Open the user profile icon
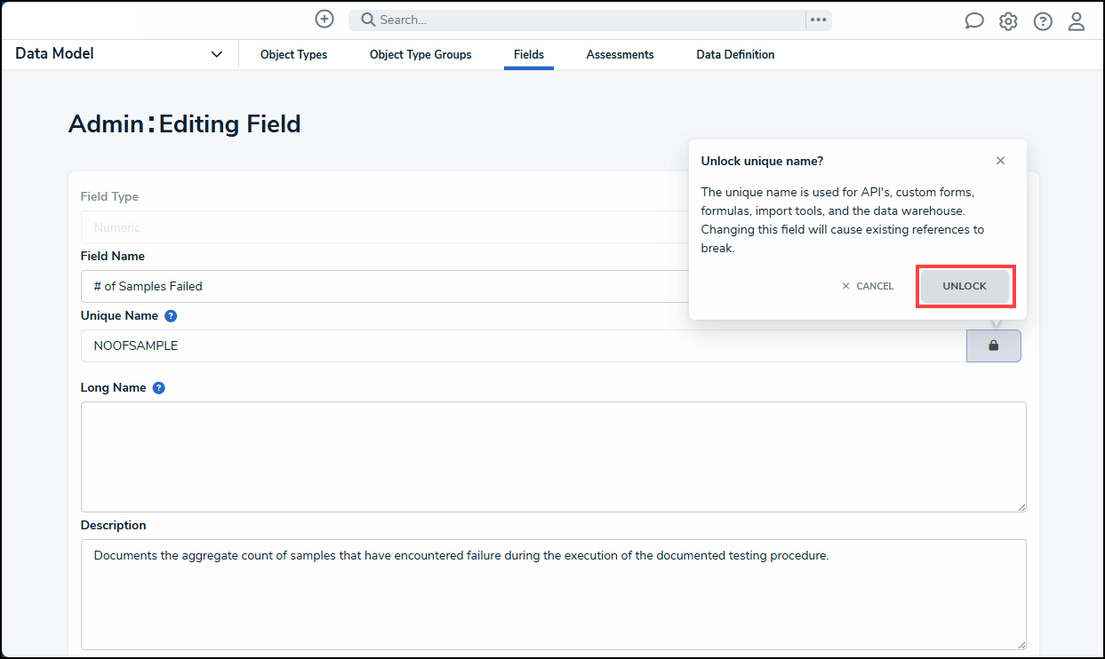 pyautogui.click(x=1077, y=21)
